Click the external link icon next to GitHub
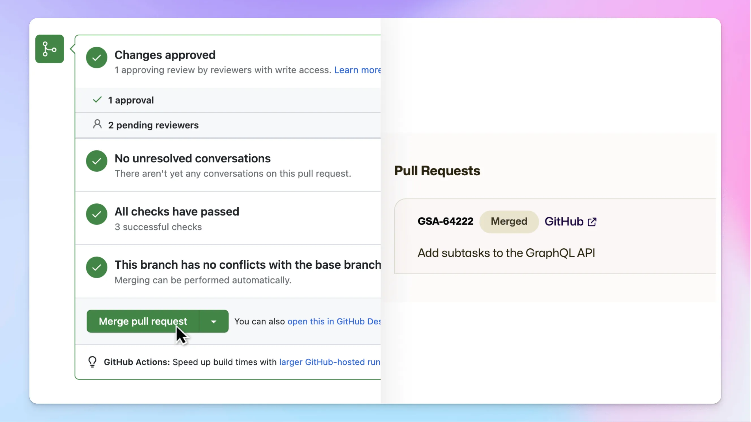The height and width of the screenshot is (422, 751). 592,222
